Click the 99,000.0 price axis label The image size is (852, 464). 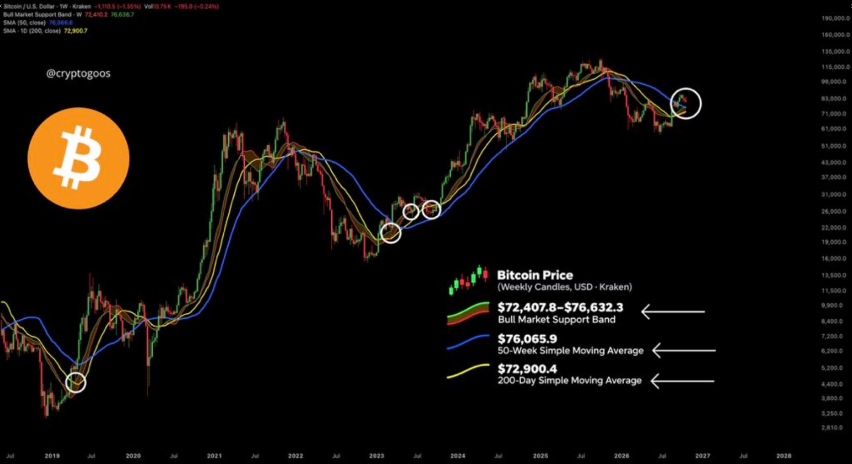tap(834, 82)
